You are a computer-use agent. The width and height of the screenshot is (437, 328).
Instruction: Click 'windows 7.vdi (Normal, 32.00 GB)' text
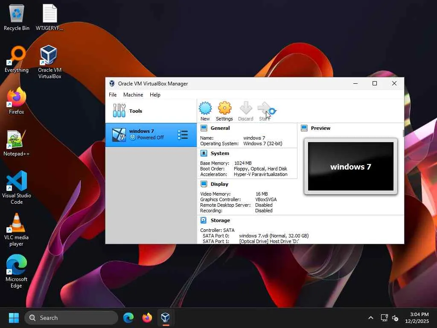[274, 236]
